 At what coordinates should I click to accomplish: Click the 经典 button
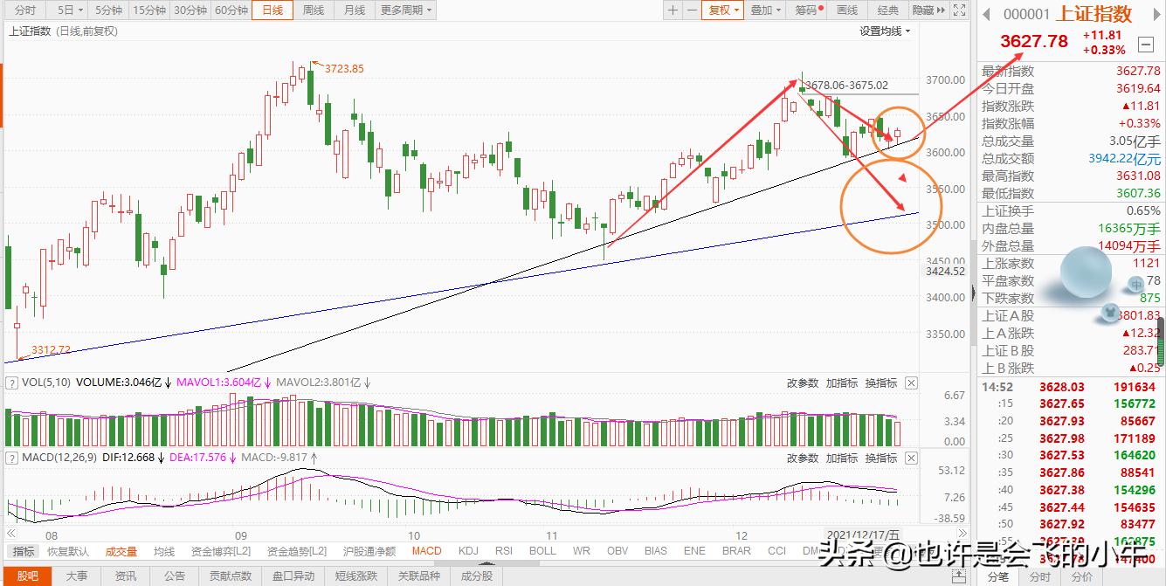click(x=887, y=10)
